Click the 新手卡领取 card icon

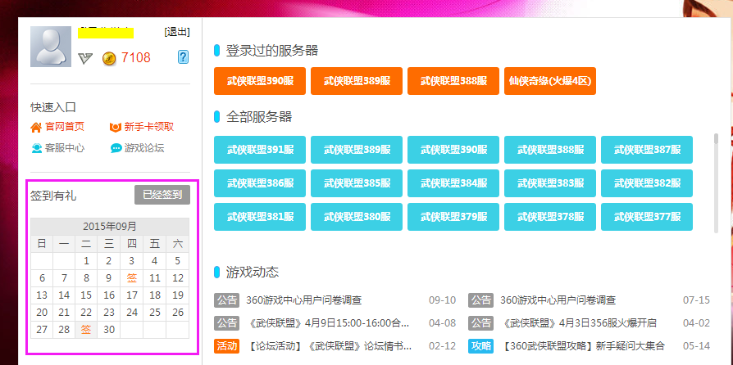(x=116, y=127)
